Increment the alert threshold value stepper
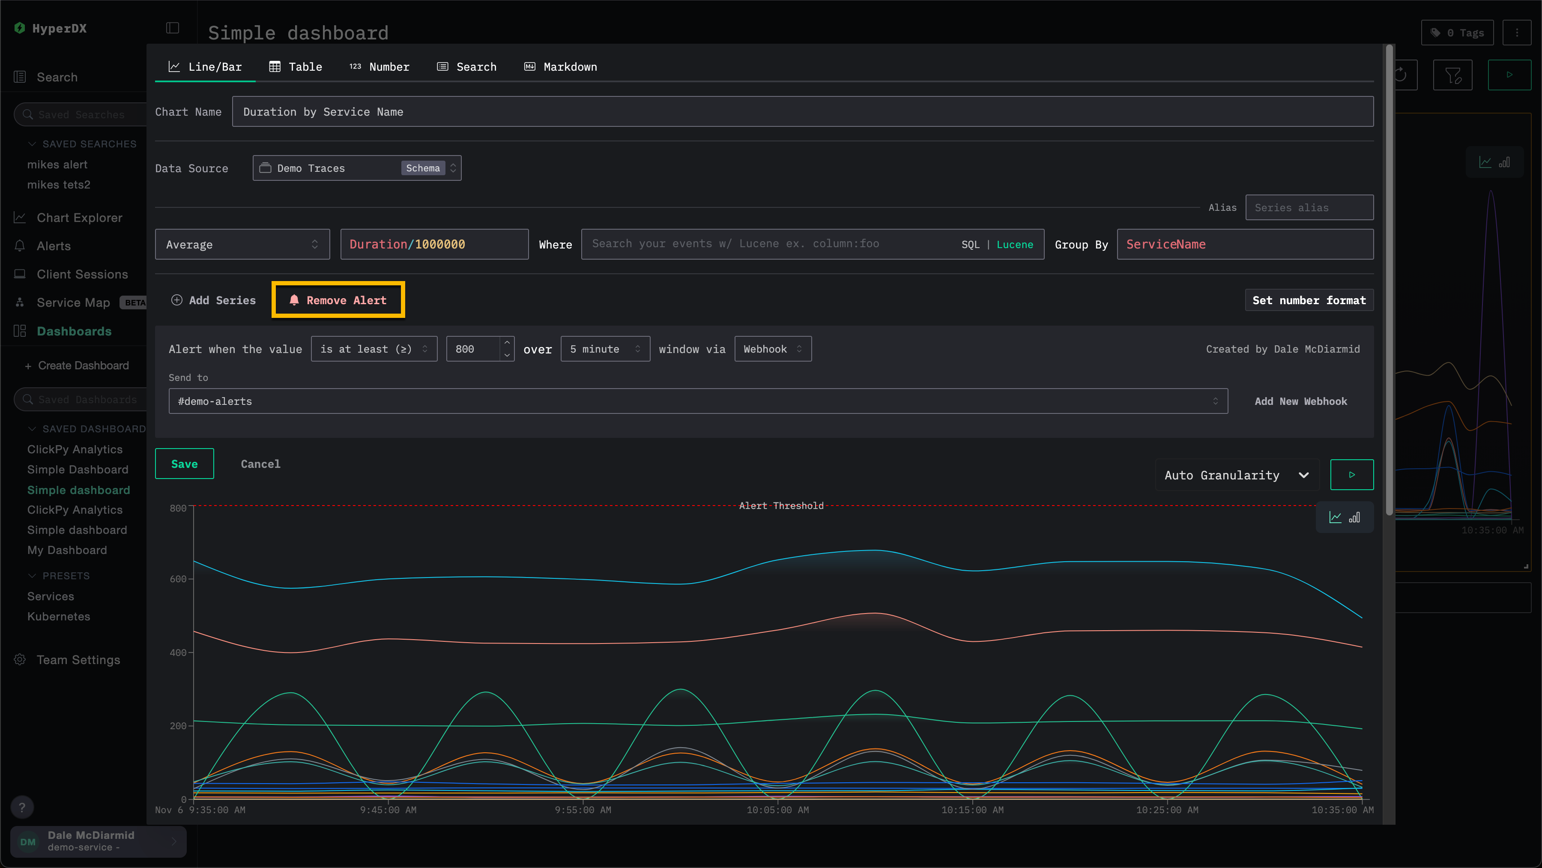This screenshot has height=868, width=1542. (x=506, y=342)
